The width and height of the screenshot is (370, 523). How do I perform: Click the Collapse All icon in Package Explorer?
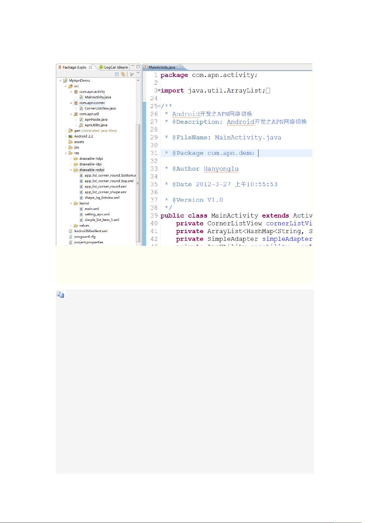click(x=117, y=74)
